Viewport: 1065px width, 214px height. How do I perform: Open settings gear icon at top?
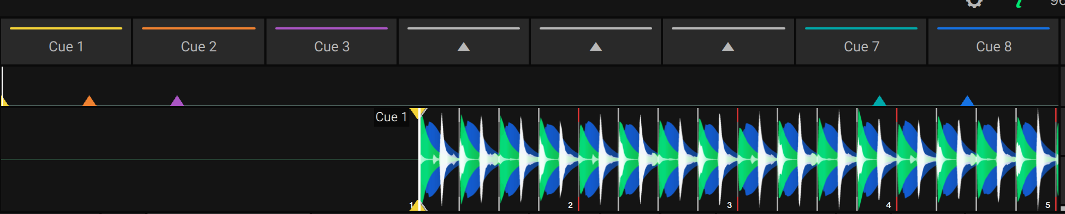click(974, 3)
